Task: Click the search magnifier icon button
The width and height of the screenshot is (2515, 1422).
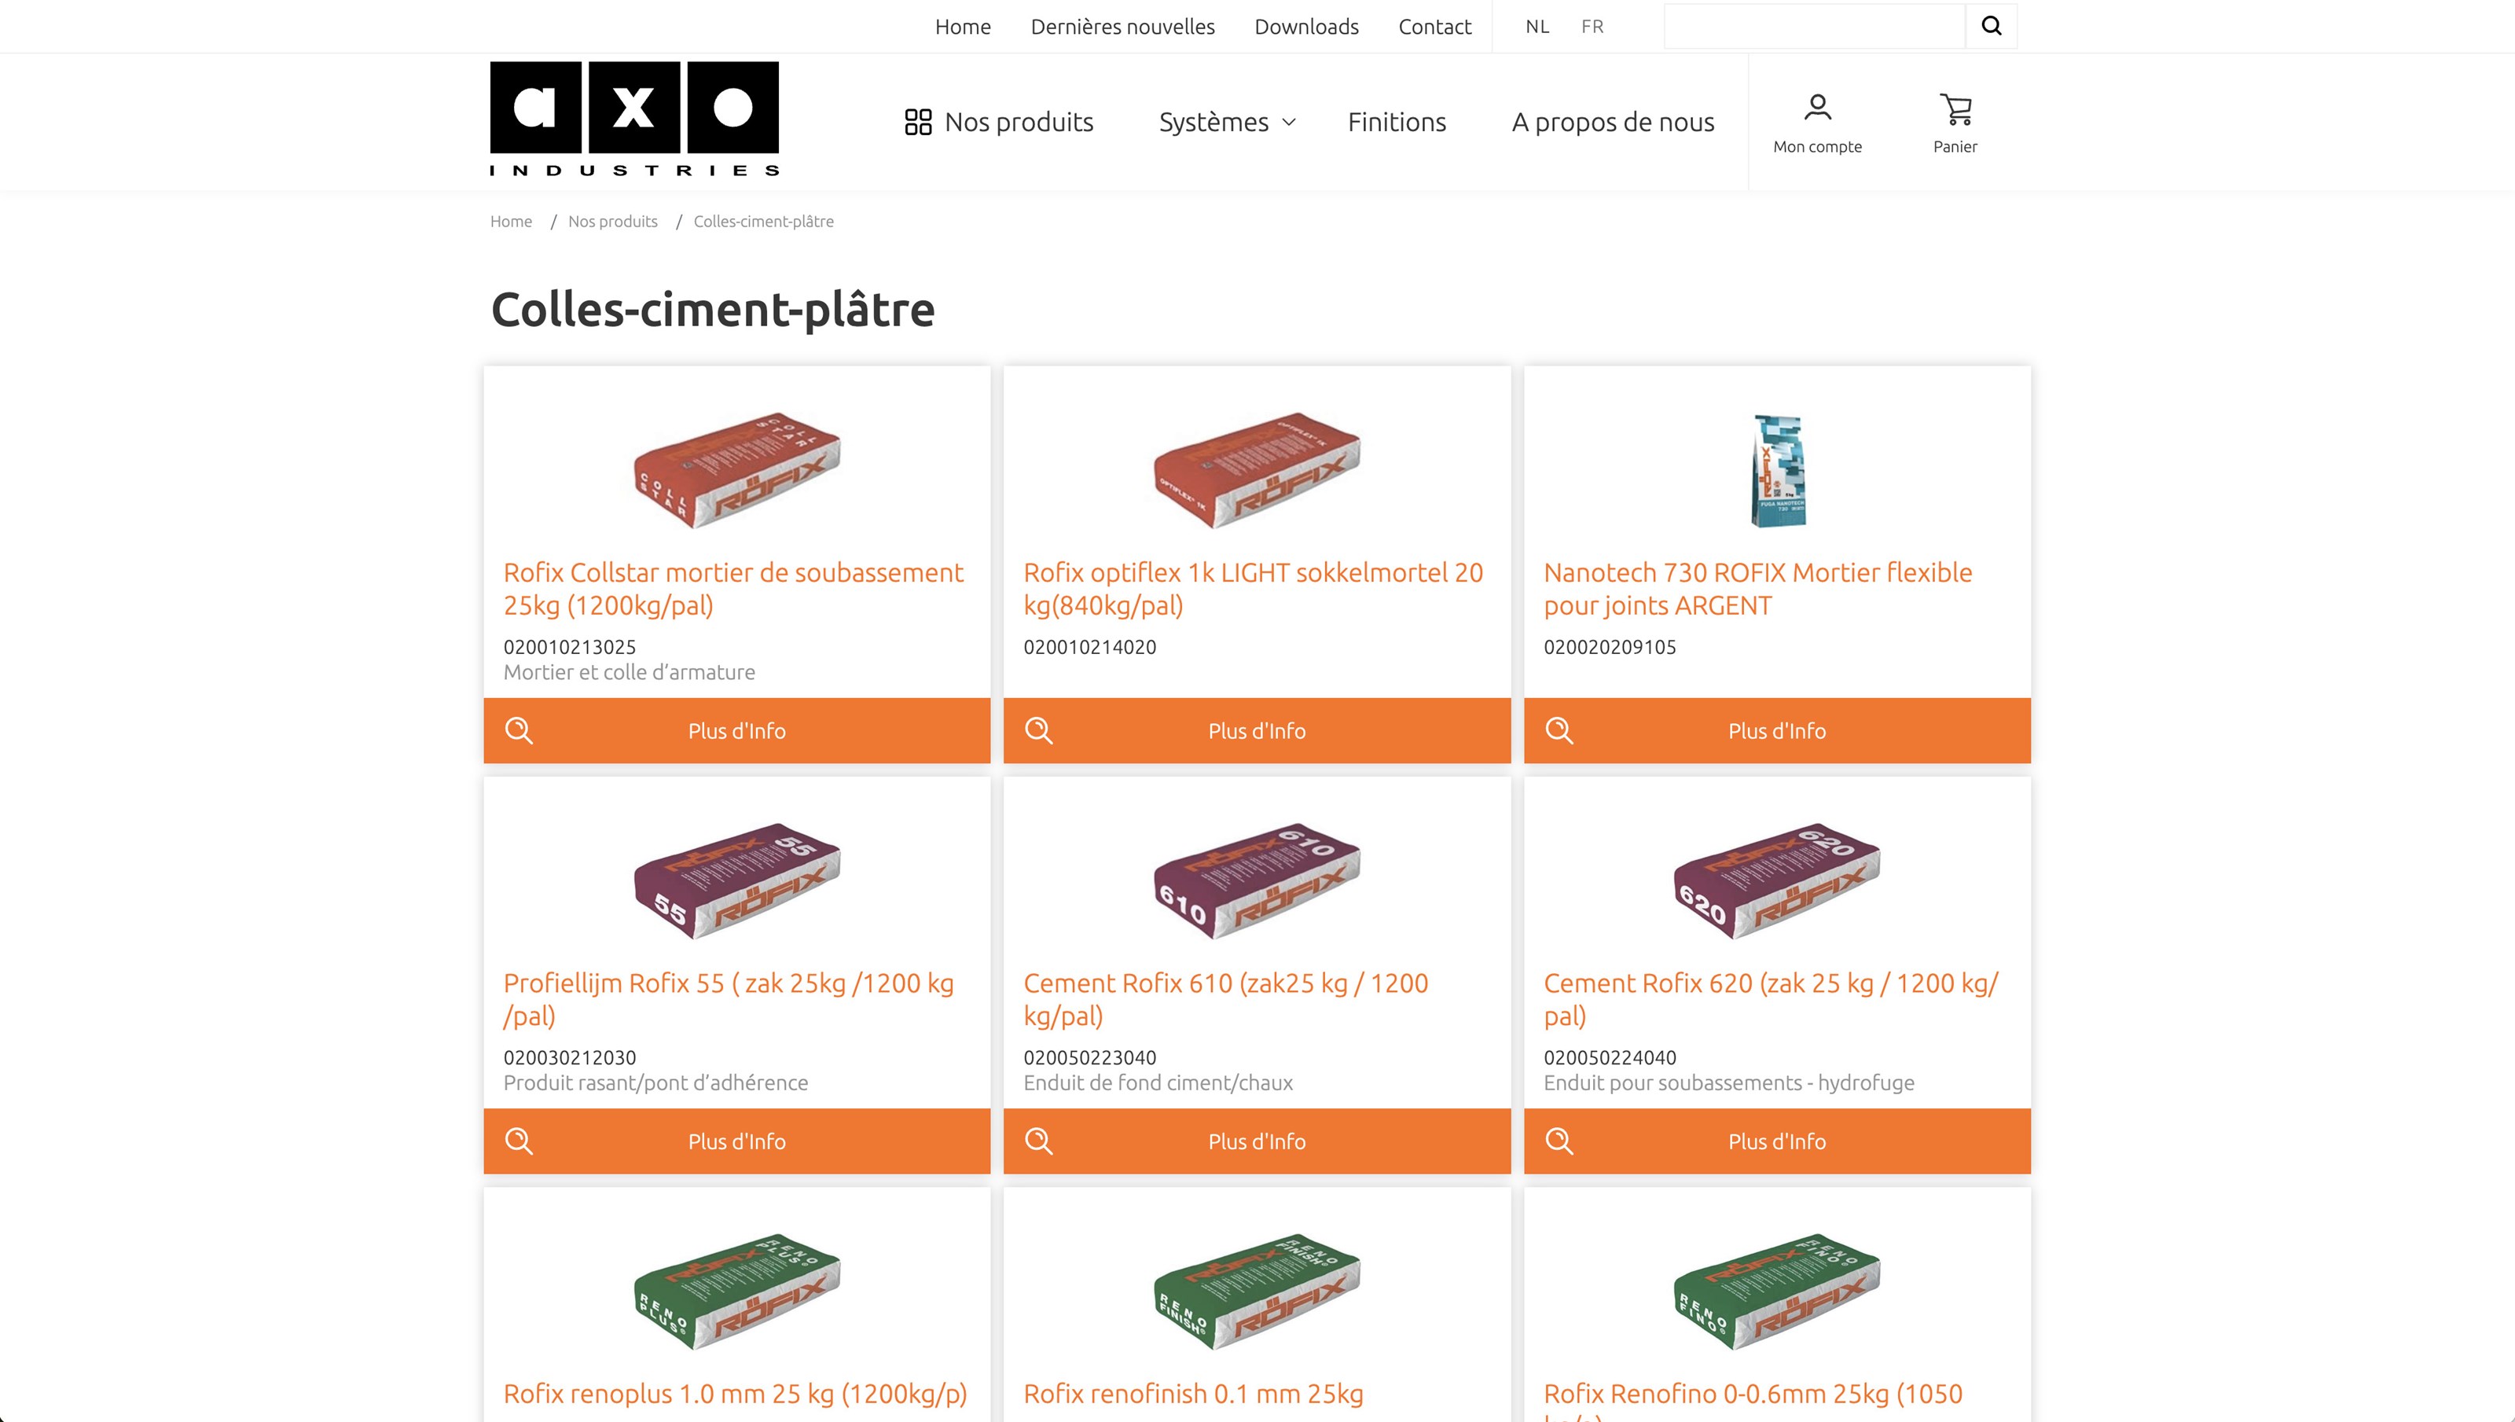Action: tap(1991, 27)
